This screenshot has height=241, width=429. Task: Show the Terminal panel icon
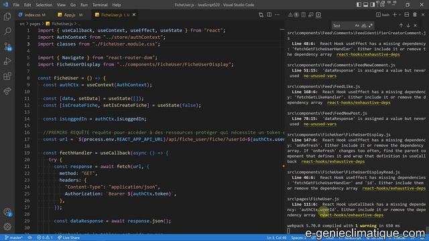pos(318,15)
